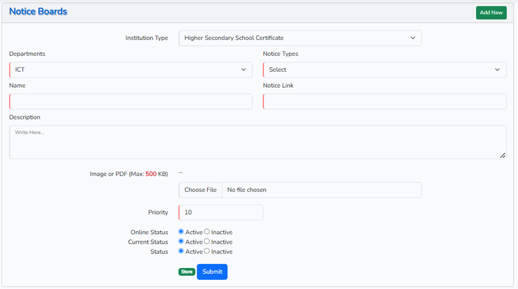Grab the Description box resize handle
Viewport: 518px width, 289px height.
(503, 155)
